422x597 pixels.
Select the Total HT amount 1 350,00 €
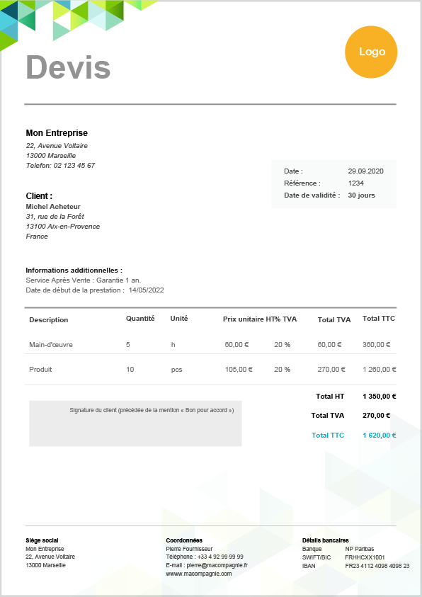380,397
